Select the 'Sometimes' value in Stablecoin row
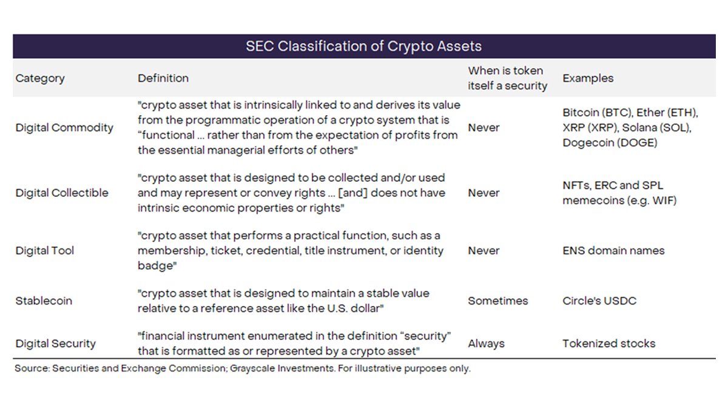 (497, 301)
